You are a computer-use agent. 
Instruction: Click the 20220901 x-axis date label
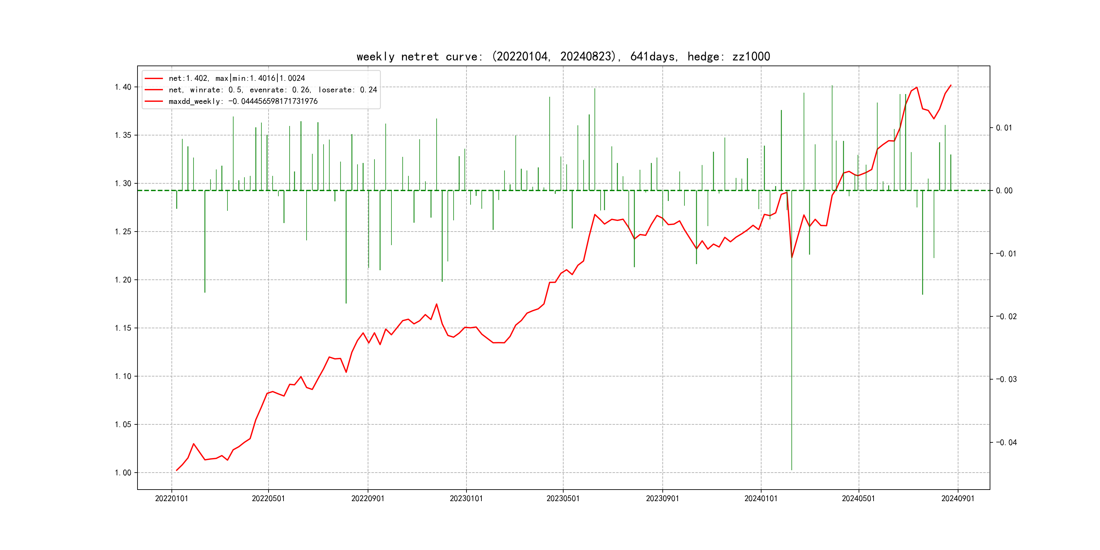tap(368, 499)
